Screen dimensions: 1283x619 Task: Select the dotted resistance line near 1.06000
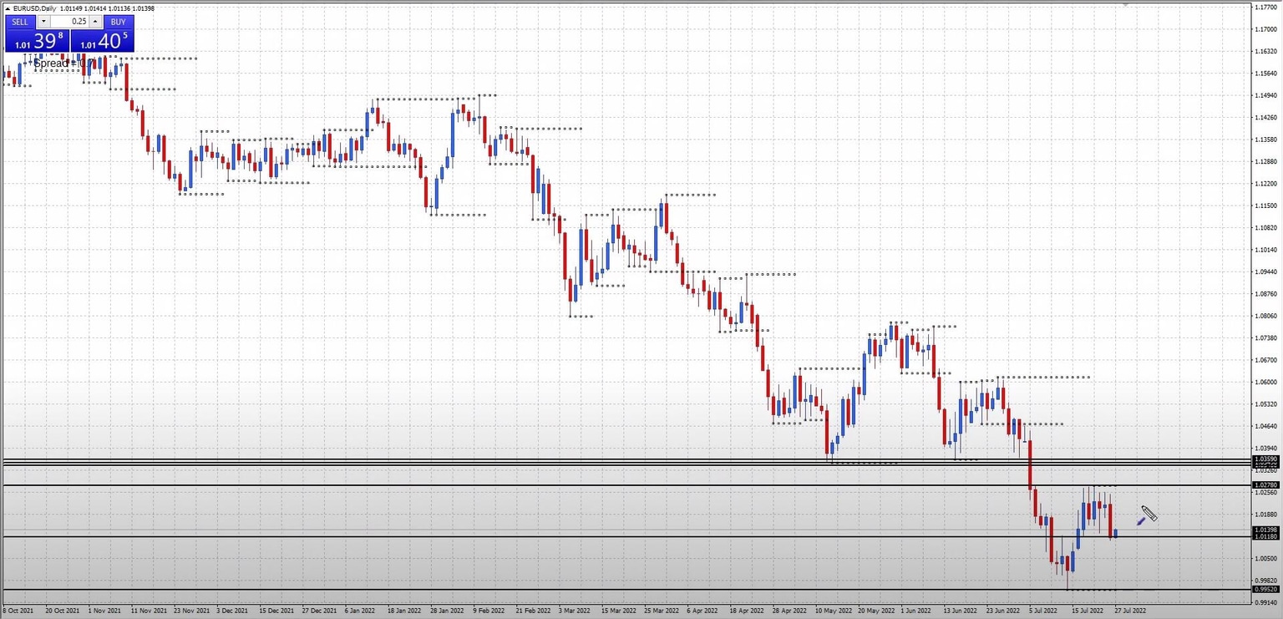point(1044,377)
